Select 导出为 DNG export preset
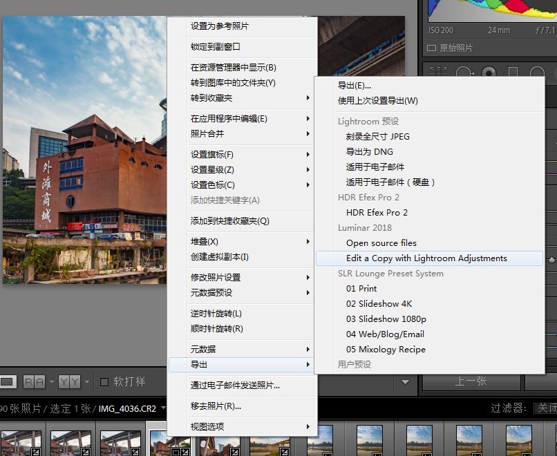 click(369, 152)
